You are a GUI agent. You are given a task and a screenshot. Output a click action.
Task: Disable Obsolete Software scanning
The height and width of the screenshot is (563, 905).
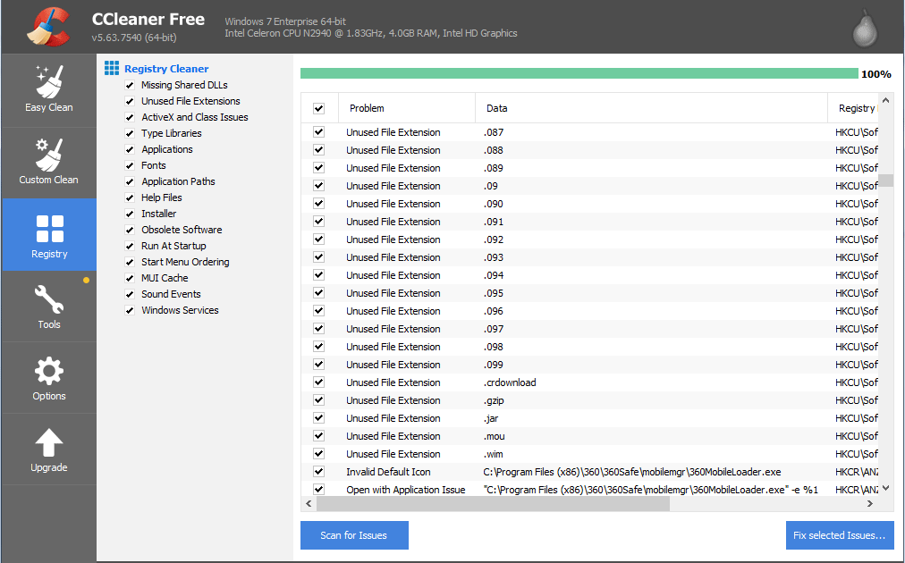[x=130, y=230]
